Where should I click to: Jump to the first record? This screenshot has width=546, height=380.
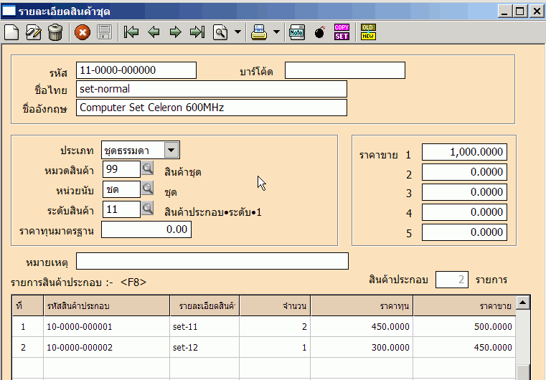131,32
